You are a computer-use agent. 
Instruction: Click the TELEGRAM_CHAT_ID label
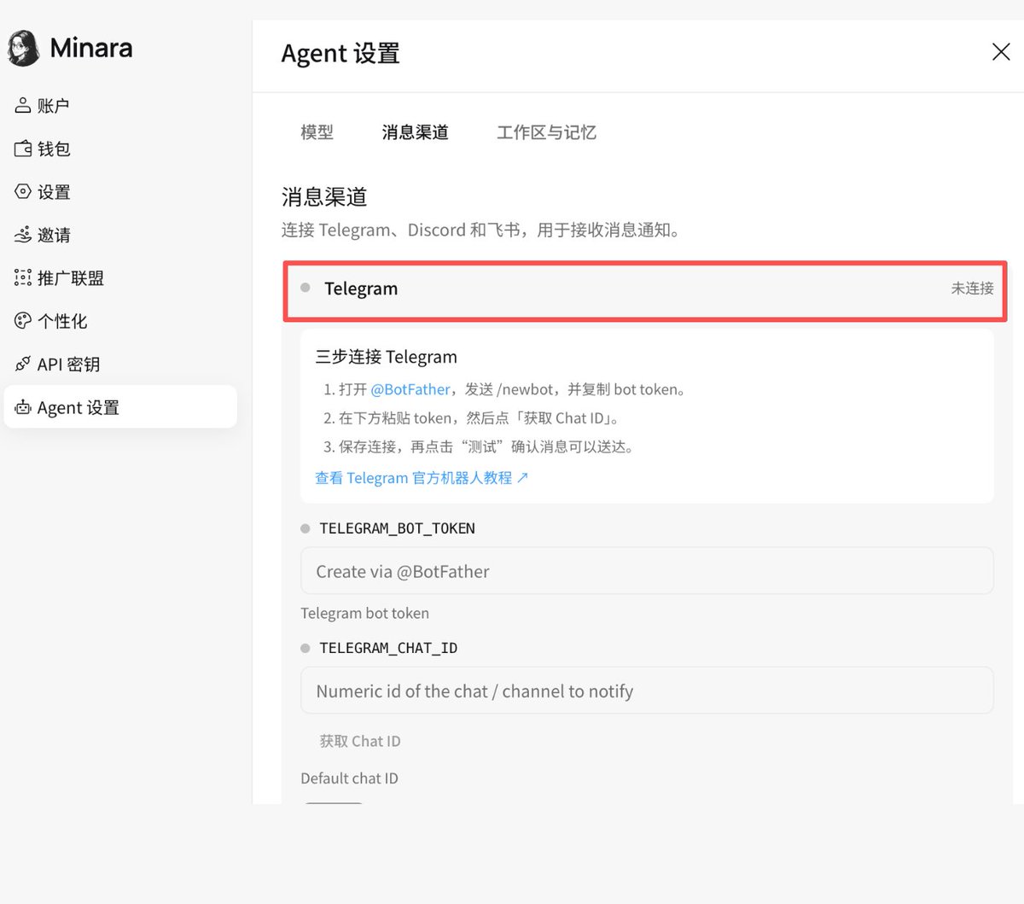pyautogui.click(x=388, y=648)
